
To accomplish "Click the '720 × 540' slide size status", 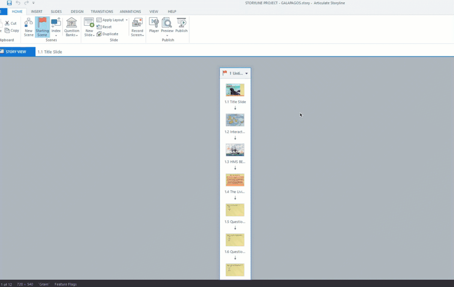I will click(x=25, y=284).
